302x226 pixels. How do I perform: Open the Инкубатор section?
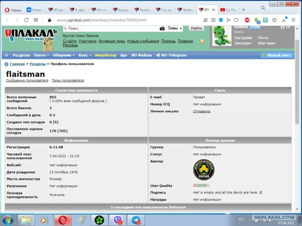coord(106,55)
